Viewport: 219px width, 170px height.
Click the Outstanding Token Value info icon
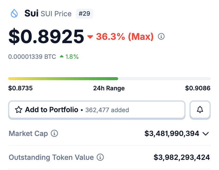[x=101, y=157]
